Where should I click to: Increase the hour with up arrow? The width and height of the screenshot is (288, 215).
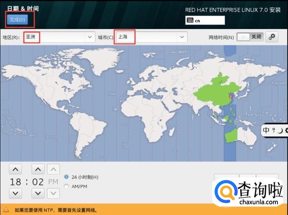(x=16, y=169)
